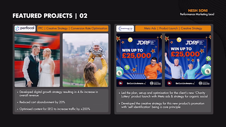Click the 'Product Launch' tag
226x127 pixels.
tap(168, 28)
